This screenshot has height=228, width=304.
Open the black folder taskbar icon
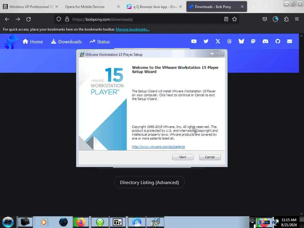25,222
